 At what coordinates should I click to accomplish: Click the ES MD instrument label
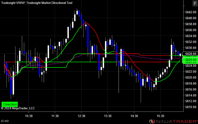click(5, 121)
